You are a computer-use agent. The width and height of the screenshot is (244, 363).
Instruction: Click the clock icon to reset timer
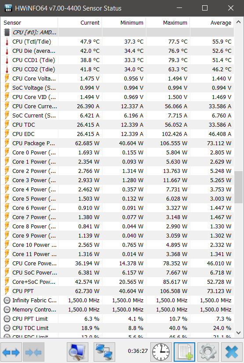161,352
